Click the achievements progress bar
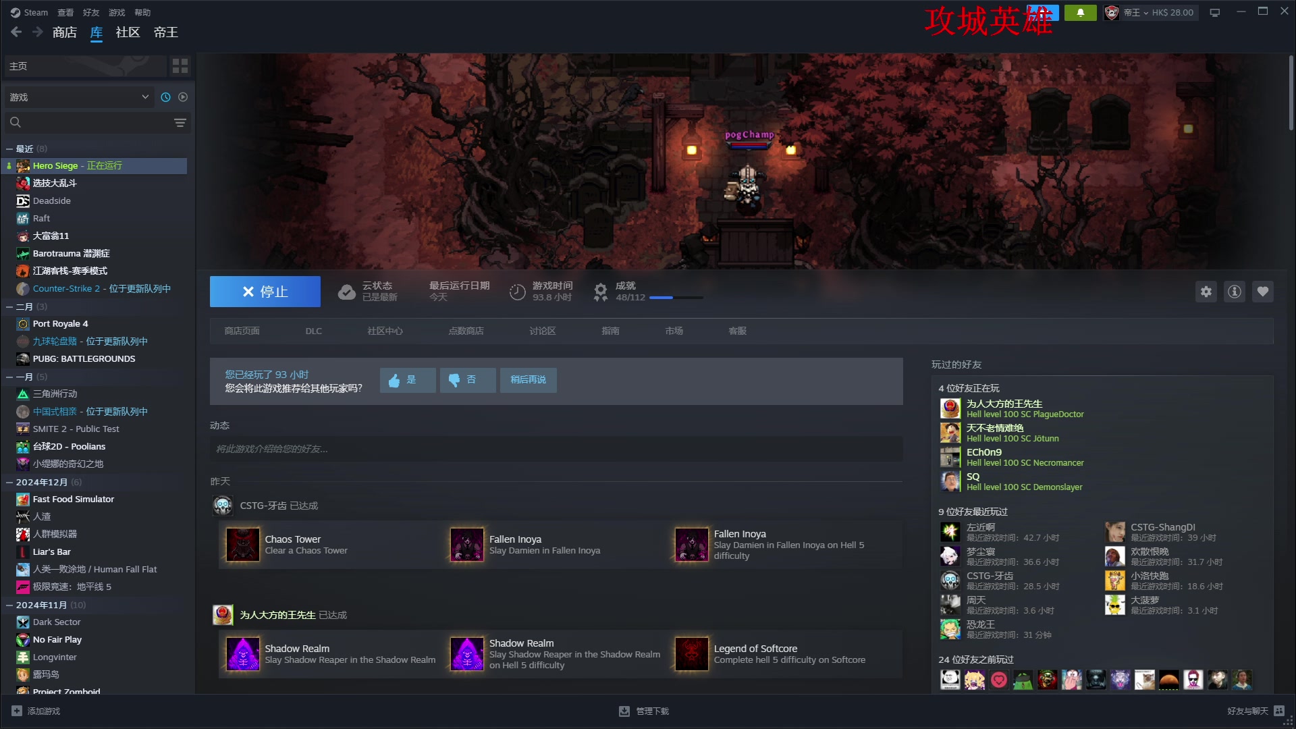The width and height of the screenshot is (1296, 729). (x=676, y=298)
